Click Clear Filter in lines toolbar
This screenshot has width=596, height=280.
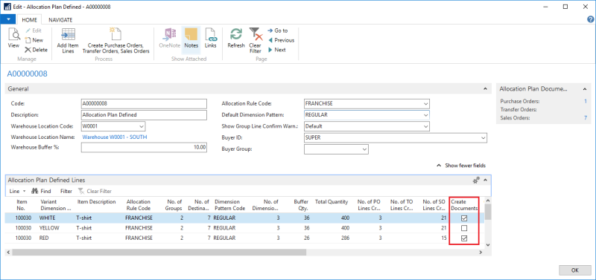95,191
